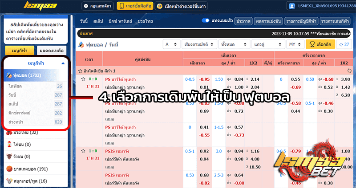356x188 pixels.
Task: Favorite the PS บาริโต้ พูเทร่า match star
Action: coord(83,79)
